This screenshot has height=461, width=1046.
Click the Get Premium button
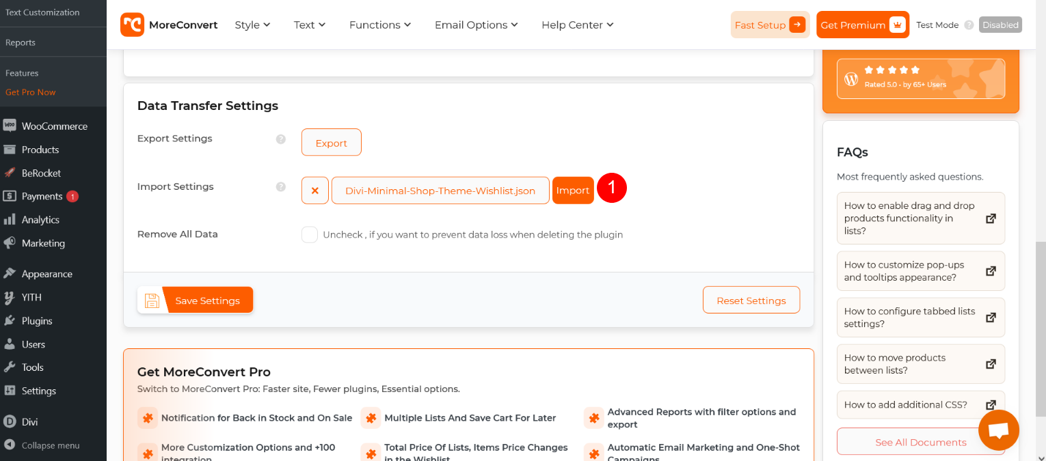pyautogui.click(x=863, y=25)
